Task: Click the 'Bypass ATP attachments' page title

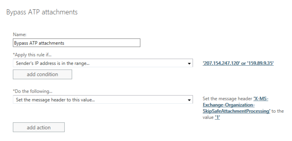Action: point(42,12)
